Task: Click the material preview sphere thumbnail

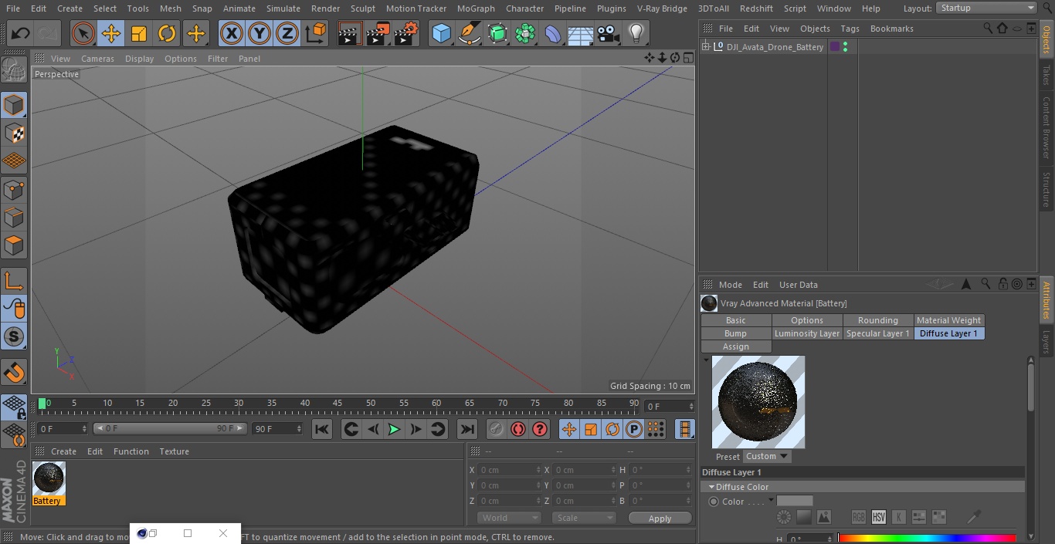Action: tap(758, 402)
